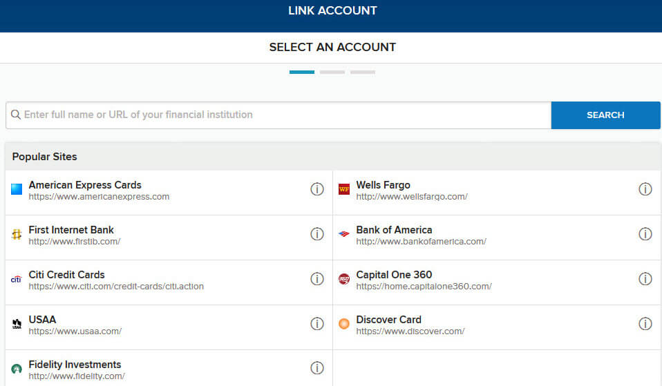This screenshot has height=386, width=662.
Task: Click the Capital One 360 logo
Action: 344,279
